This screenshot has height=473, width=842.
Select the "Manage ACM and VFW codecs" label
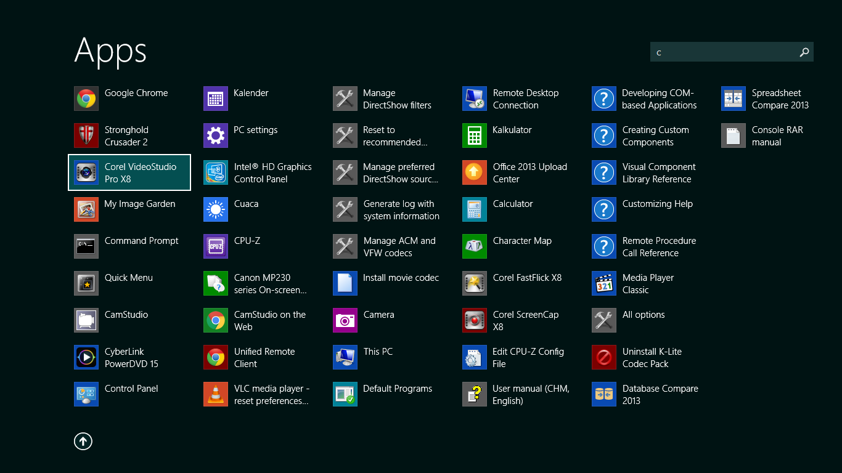pyautogui.click(x=399, y=247)
